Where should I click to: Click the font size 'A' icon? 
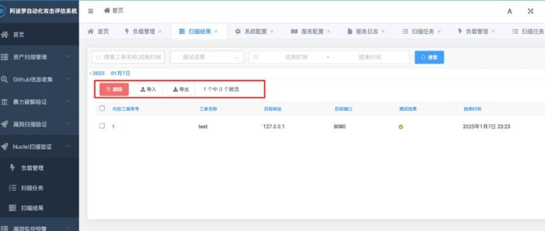509,11
